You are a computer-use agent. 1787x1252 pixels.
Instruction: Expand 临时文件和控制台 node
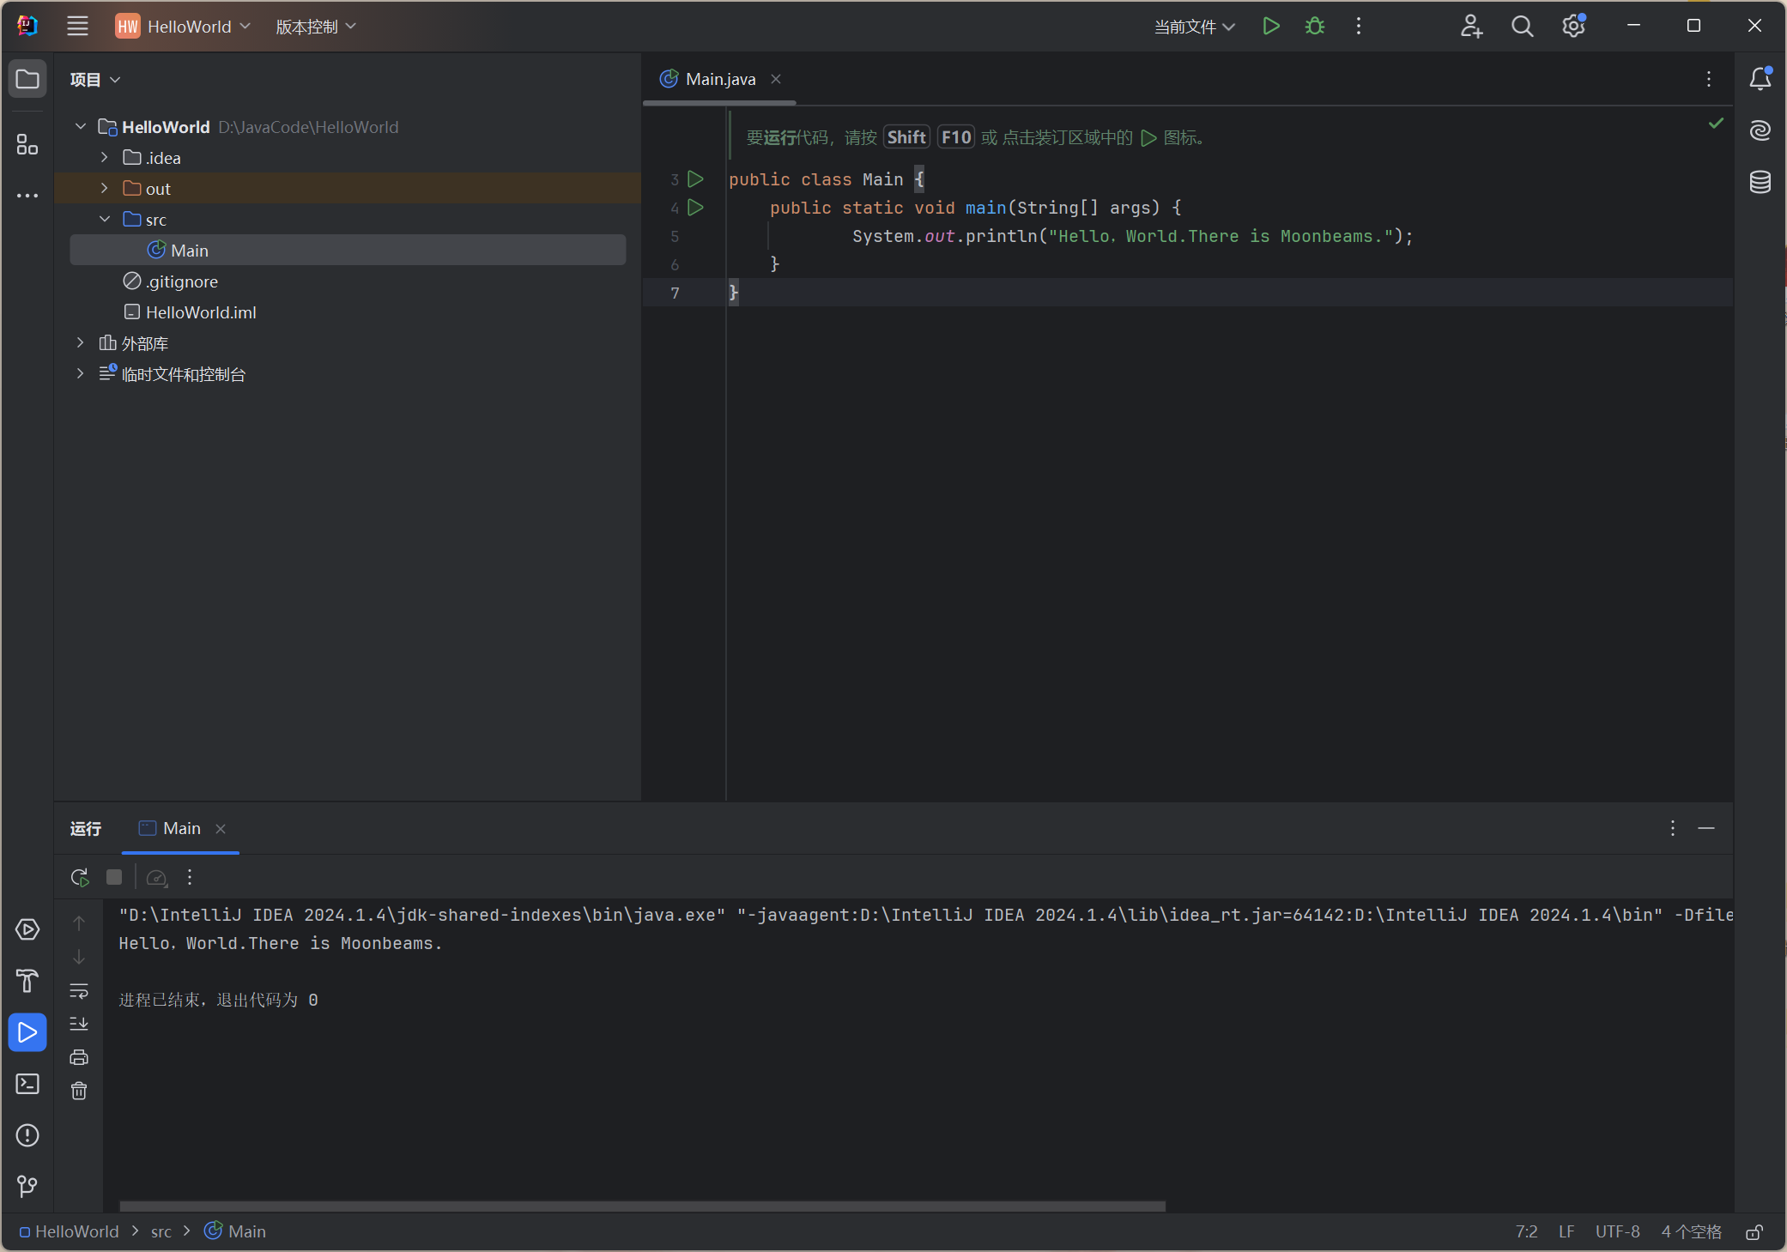[81, 373]
